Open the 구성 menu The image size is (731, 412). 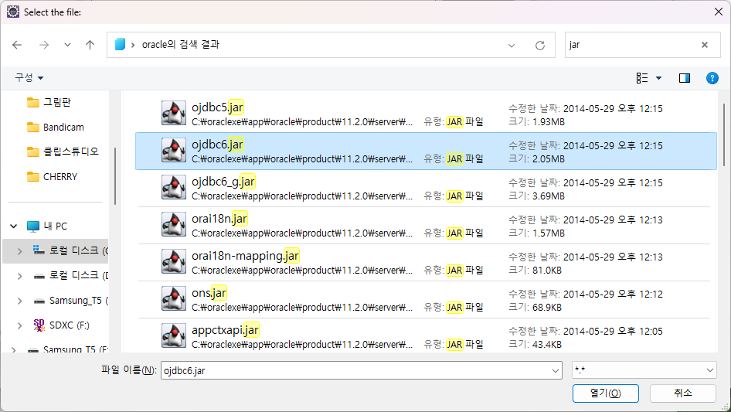point(29,77)
